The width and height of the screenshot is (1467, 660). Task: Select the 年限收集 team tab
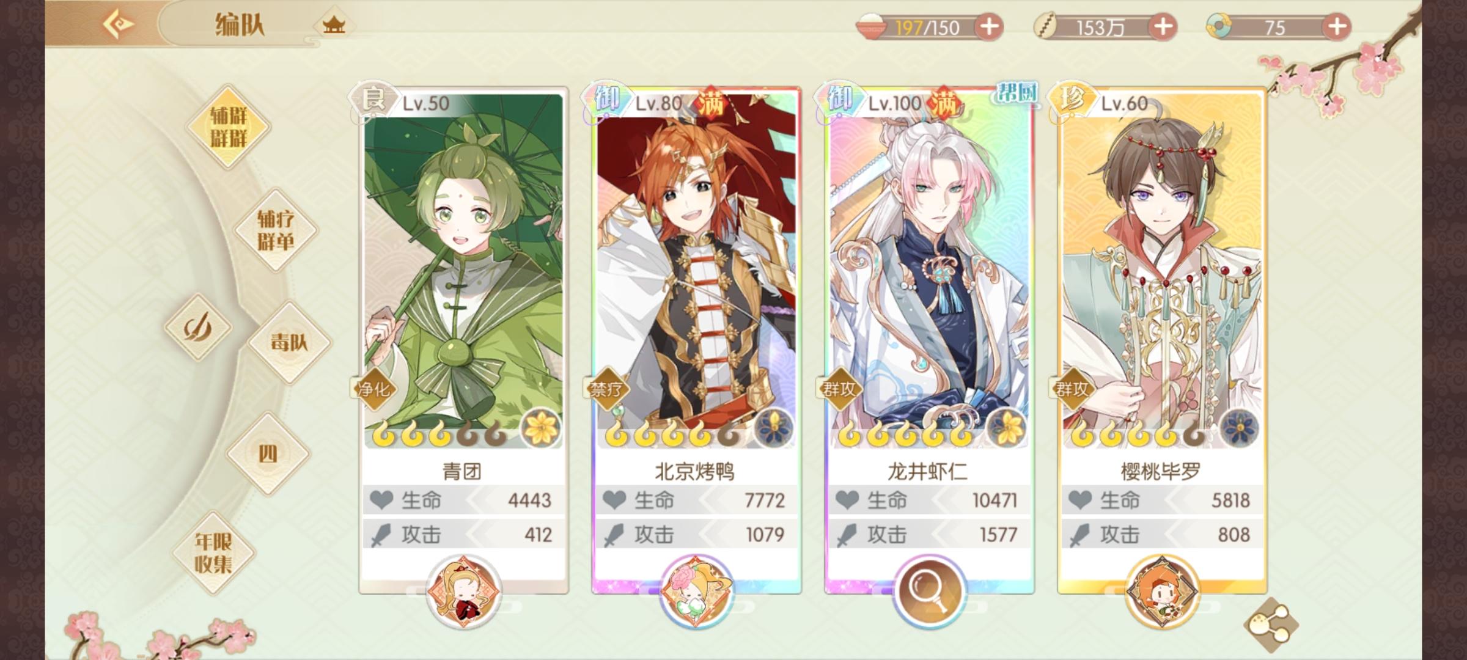pos(213,553)
